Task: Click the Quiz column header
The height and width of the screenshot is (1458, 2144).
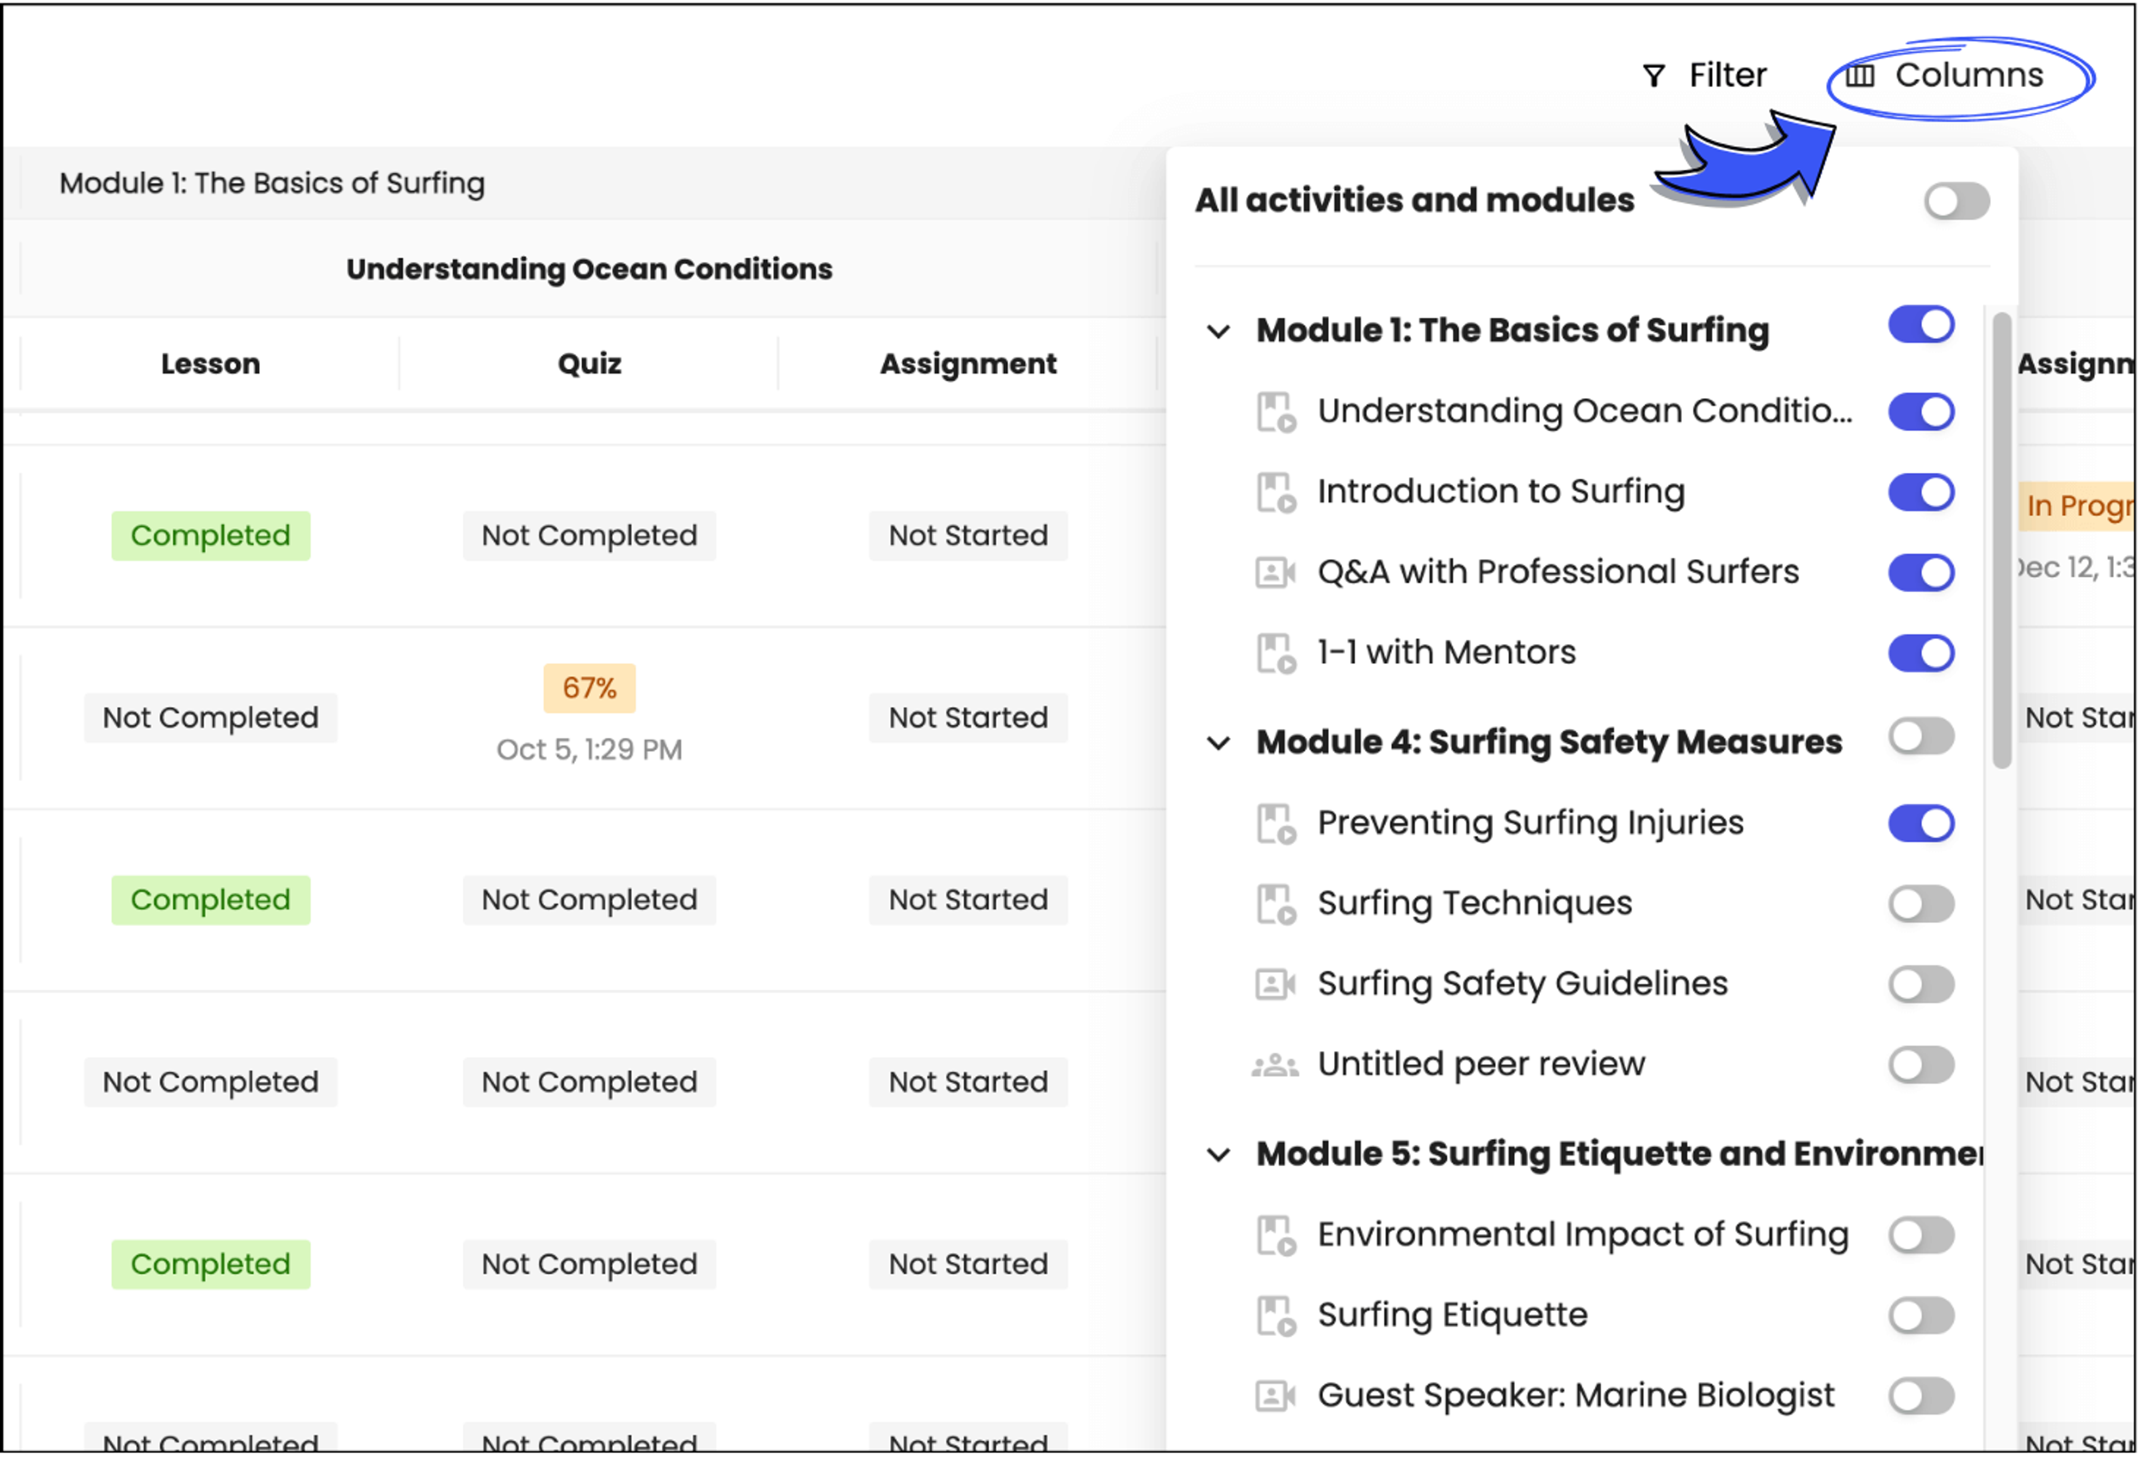Action: pyautogui.click(x=590, y=365)
